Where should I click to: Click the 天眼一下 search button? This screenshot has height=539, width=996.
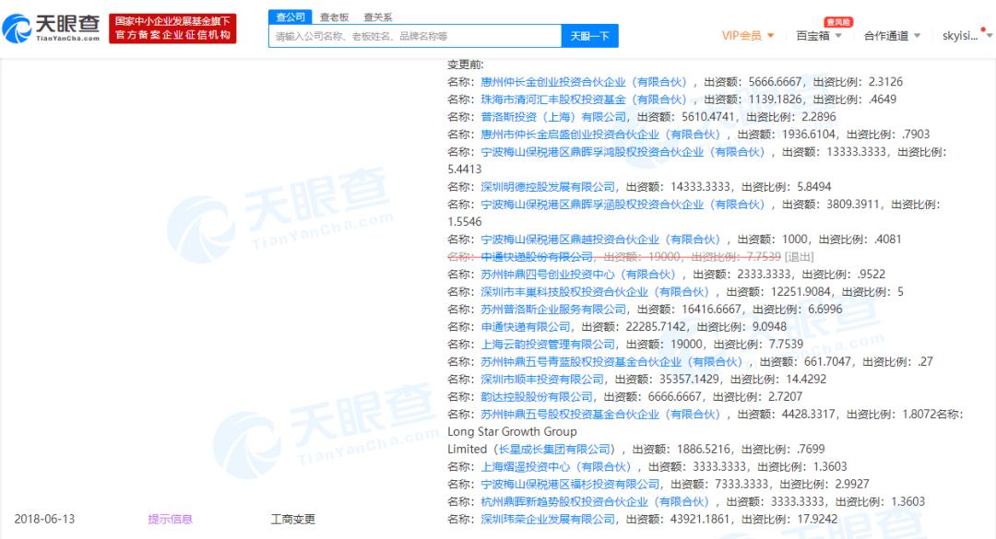(591, 35)
